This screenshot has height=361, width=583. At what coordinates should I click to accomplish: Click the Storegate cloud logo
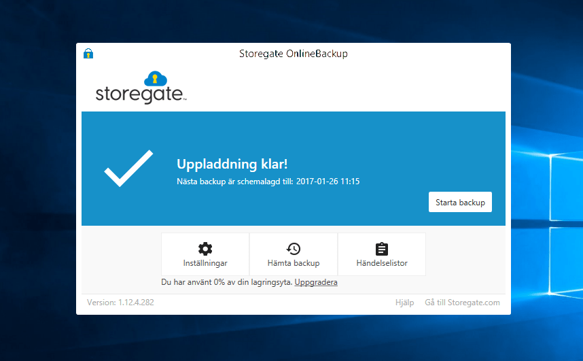(x=141, y=87)
